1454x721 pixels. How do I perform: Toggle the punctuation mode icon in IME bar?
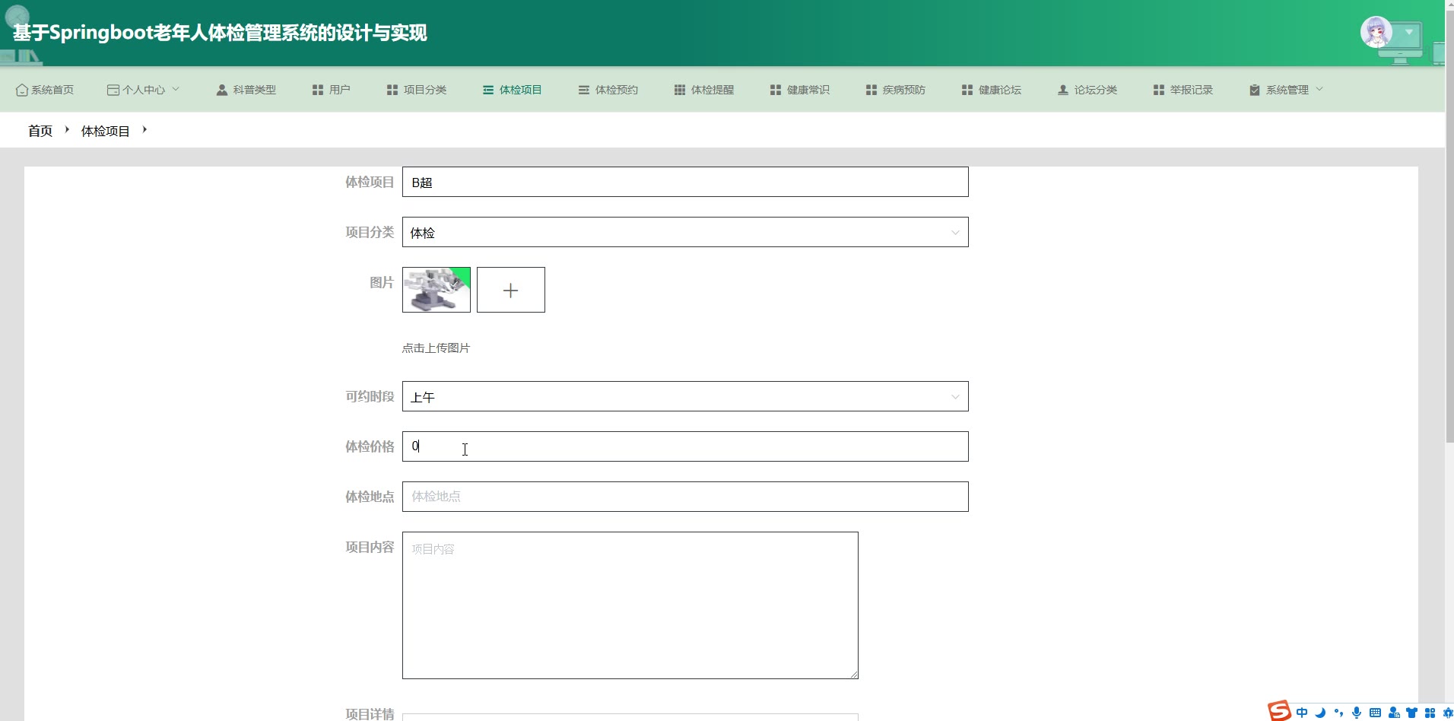(x=1339, y=713)
